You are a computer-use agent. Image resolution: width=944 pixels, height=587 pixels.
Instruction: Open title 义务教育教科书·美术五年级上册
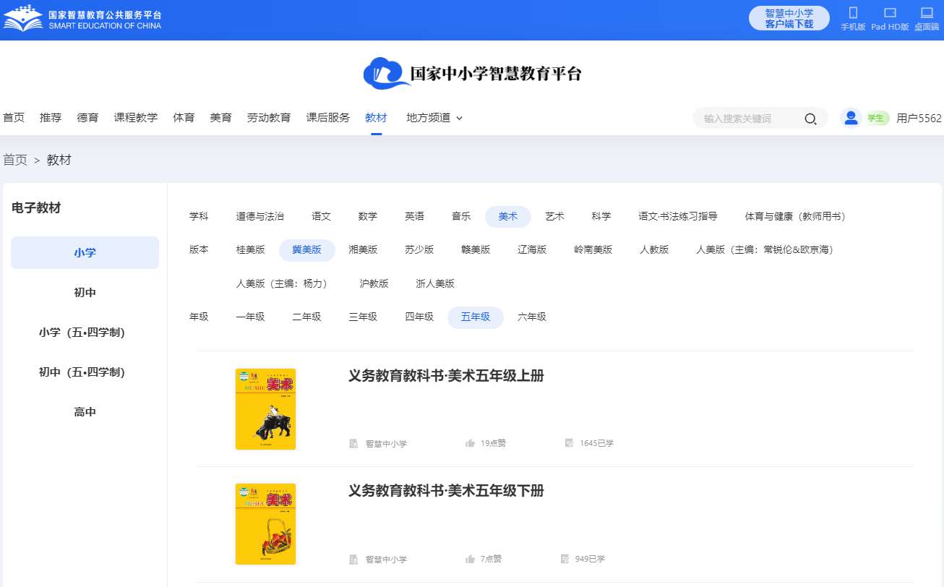[x=446, y=376]
